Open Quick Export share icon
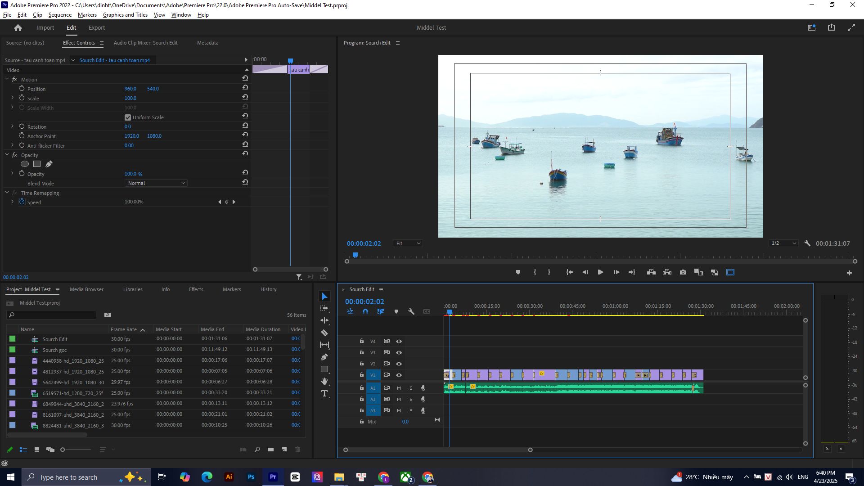This screenshot has width=864, height=486. pyautogui.click(x=831, y=27)
